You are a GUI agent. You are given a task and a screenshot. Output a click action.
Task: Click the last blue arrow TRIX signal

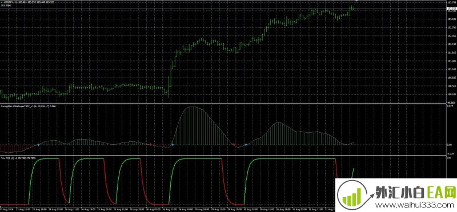coord(246,145)
